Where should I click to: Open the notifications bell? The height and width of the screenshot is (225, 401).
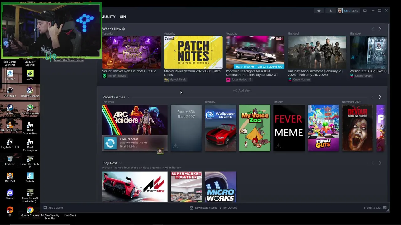tap(331, 11)
